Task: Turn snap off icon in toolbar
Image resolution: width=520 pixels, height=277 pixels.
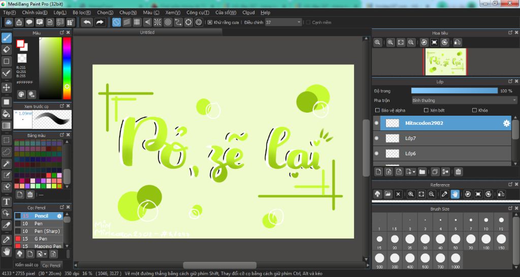Action: click(x=116, y=22)
